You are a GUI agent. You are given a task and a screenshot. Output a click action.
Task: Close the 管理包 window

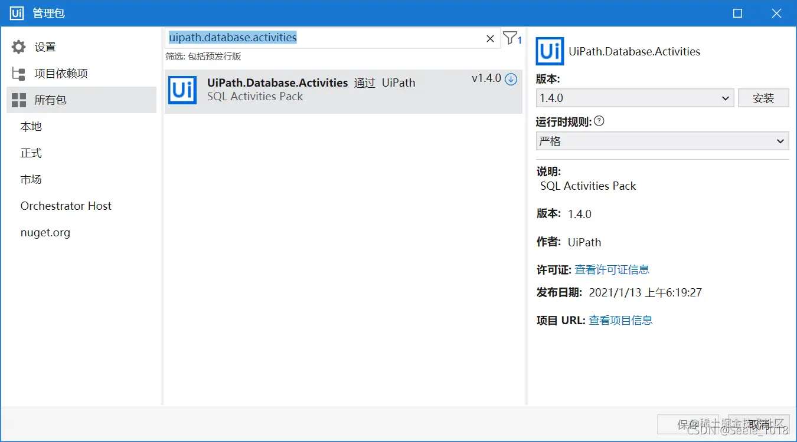point(776,13)
